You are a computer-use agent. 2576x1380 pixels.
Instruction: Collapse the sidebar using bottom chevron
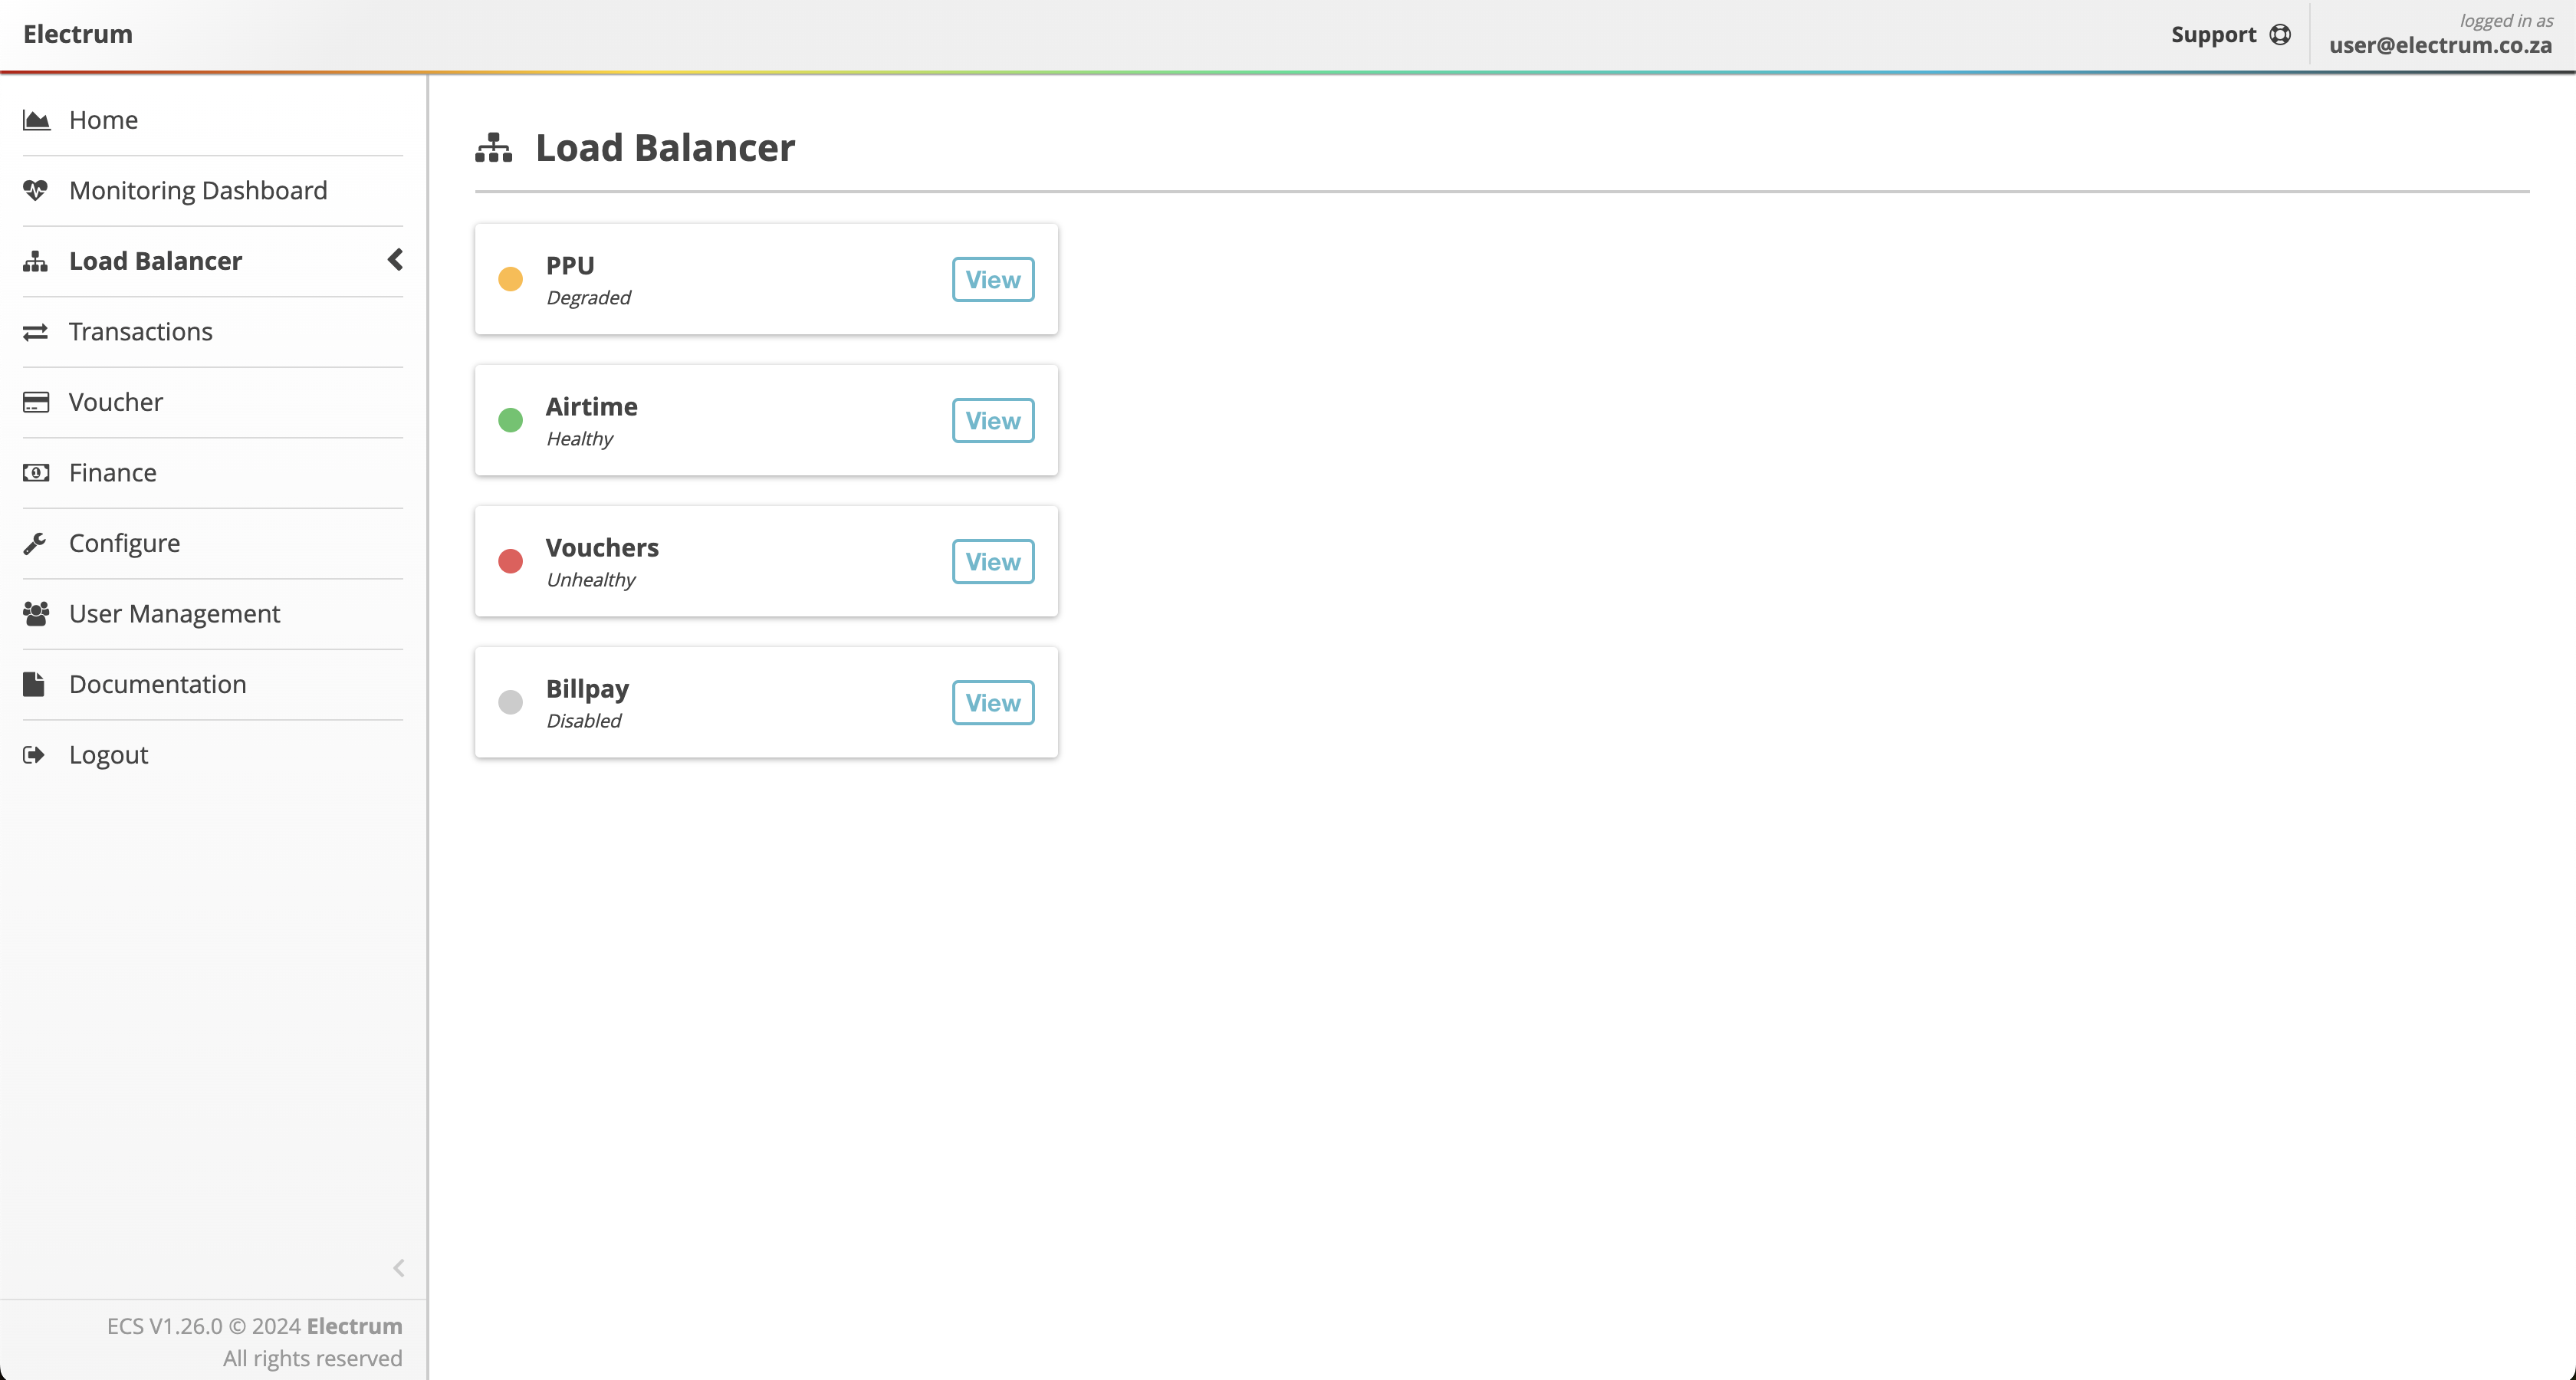point(398,1268)
